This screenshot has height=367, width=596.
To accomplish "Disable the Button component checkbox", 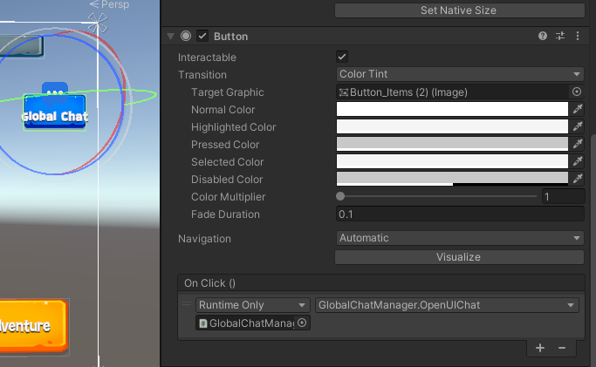I will pyautogui.click(x=202, y=36).
